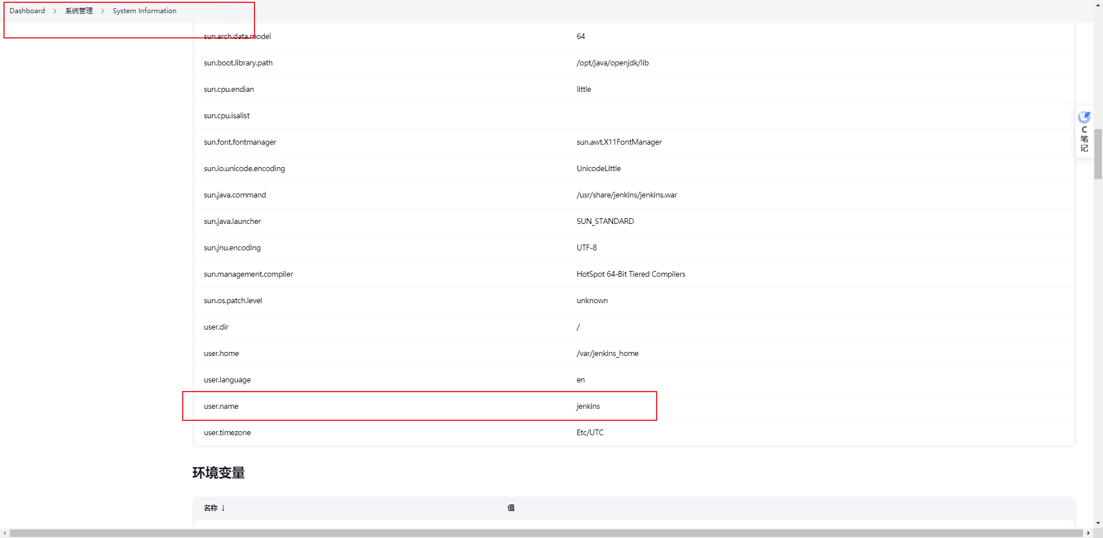1103x538 pixels.
Task: Select user.home property name
Action: click(x=221, y=353)
